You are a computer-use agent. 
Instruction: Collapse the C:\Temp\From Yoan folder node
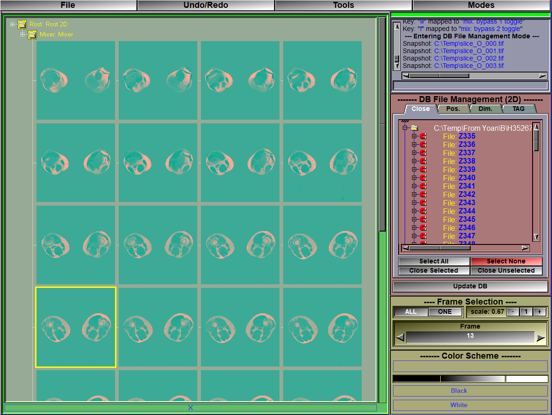[405, 128]
